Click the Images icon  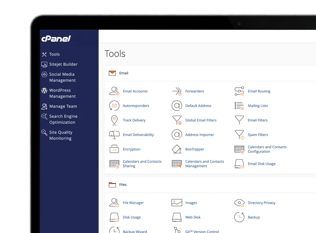(177, 202)
